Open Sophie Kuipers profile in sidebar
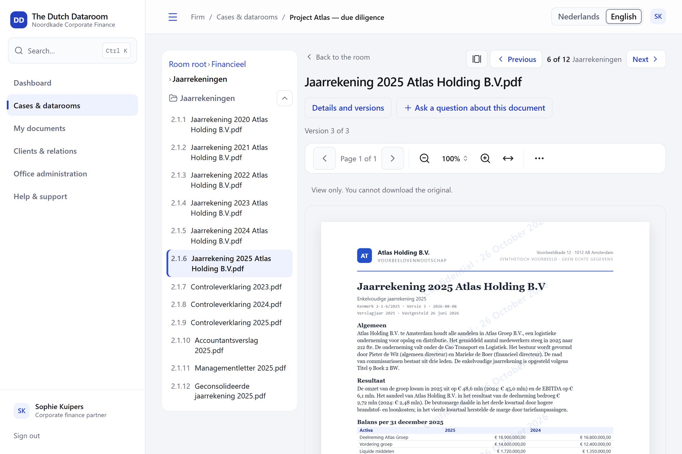This screenshot has height=454, width=682. point(72,410)
